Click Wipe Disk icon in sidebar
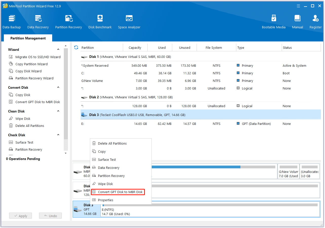The width and height of the screenshot is (325, 228). click(x=11, y=119)
